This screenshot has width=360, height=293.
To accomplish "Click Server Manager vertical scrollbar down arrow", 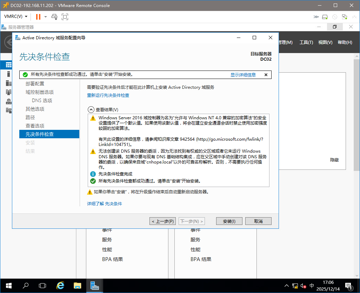I will tap(356, 275).
